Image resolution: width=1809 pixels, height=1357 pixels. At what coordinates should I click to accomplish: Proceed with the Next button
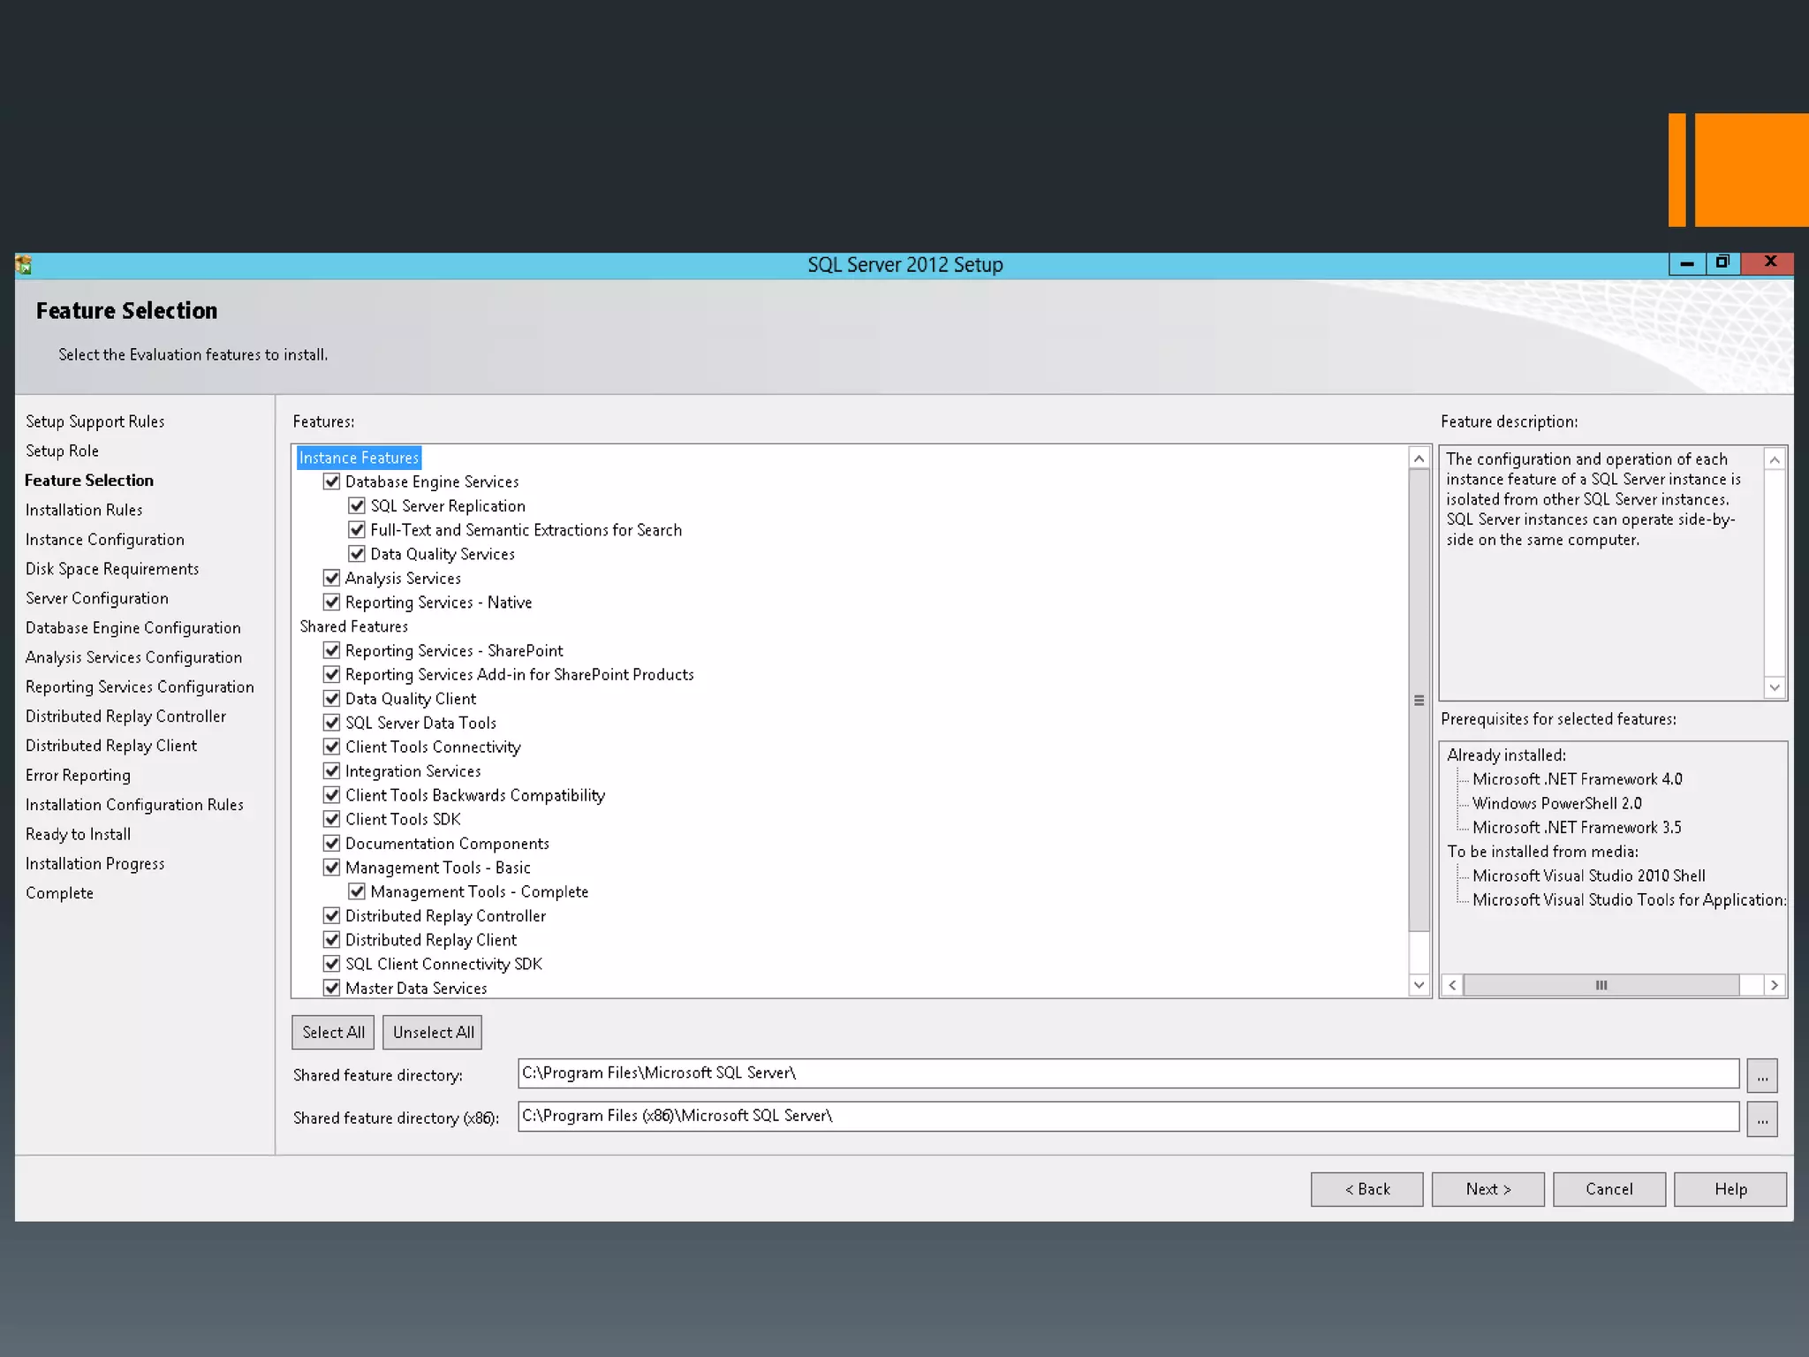tap(1487, 1189)
